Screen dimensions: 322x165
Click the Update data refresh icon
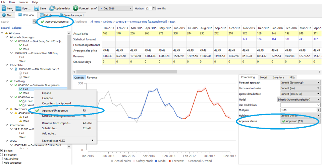52,8
